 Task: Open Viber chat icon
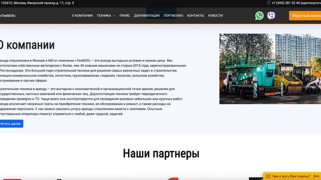click(271, 15)
